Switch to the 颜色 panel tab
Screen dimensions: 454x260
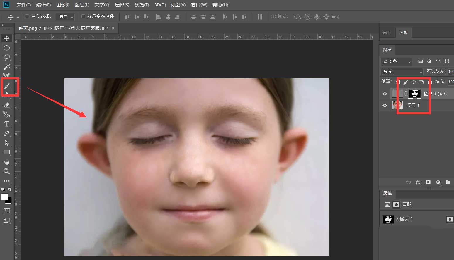(x=387, y=32)
